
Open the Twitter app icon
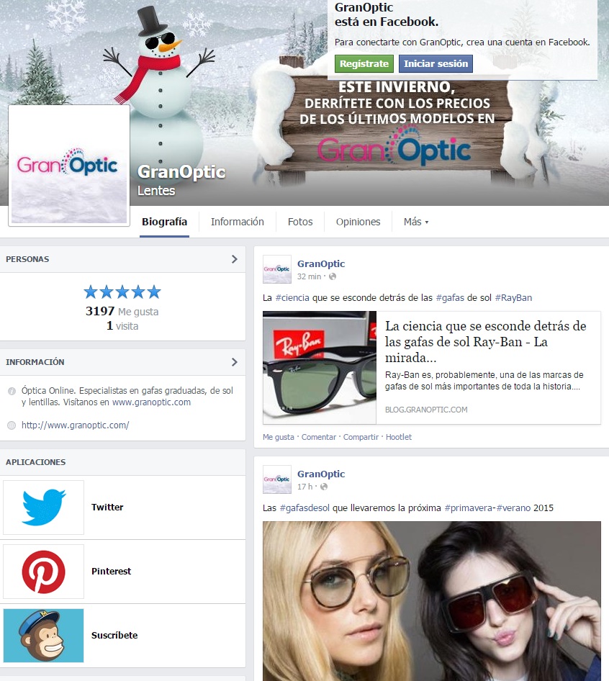tap(43, 508)
